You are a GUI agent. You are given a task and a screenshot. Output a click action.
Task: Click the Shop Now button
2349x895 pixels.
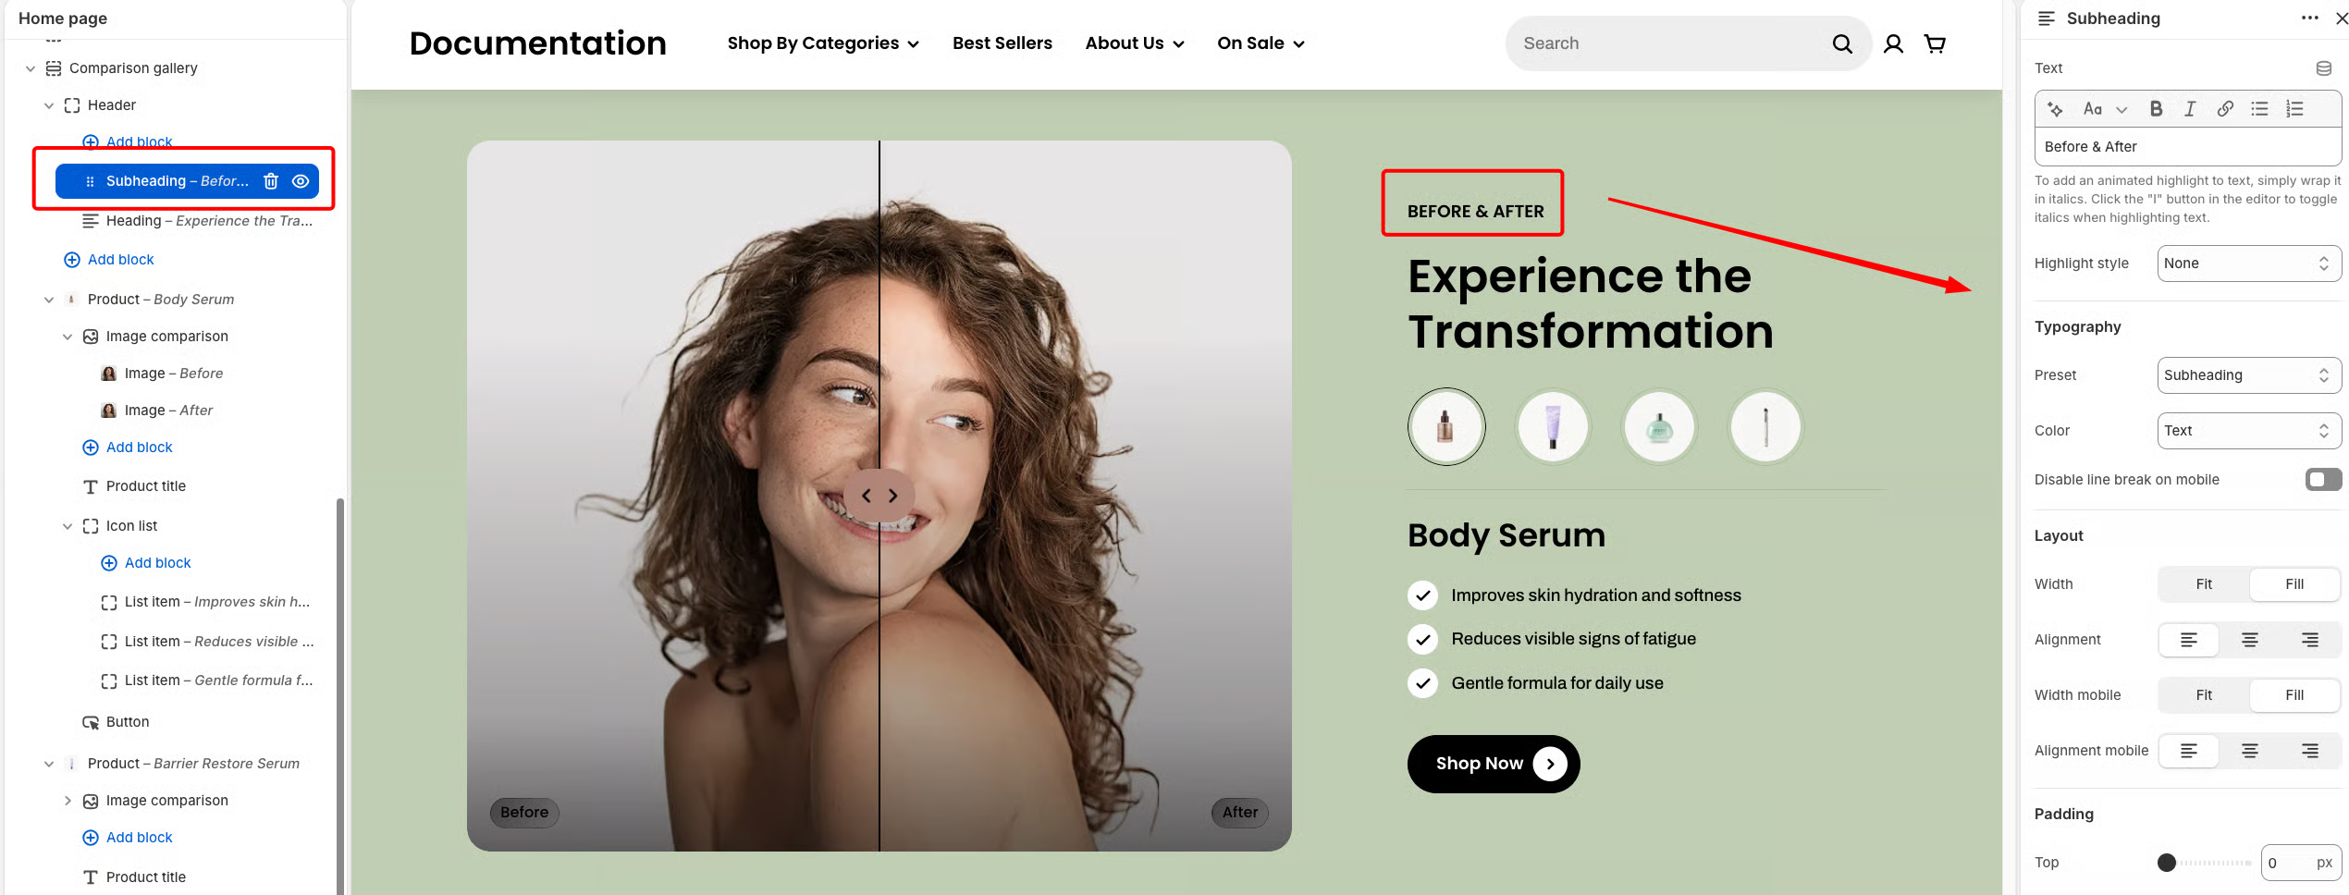coord(1494,764)
